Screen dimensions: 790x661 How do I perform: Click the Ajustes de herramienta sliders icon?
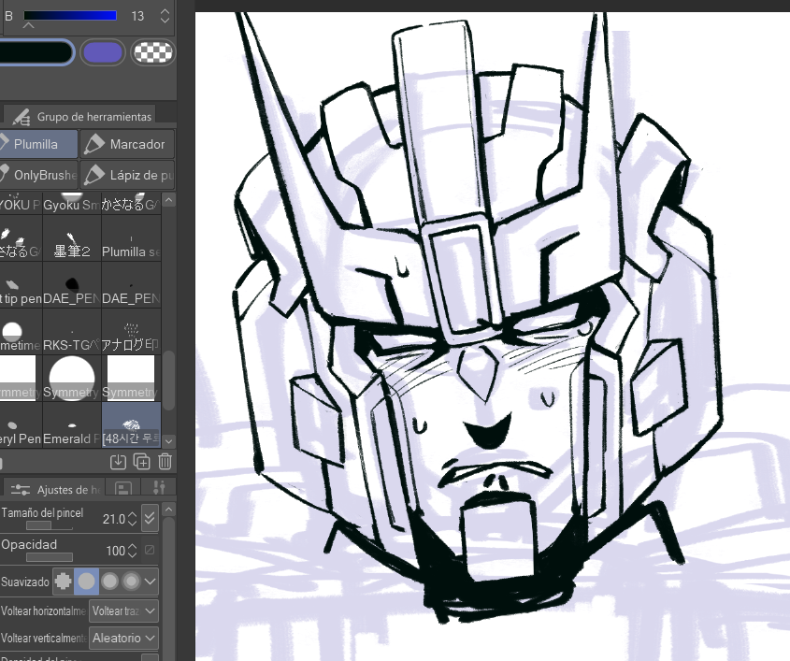(x=21, y=489)
